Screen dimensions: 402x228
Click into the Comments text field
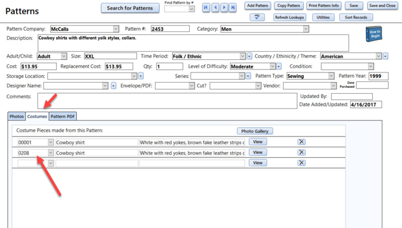coord(167,101)
